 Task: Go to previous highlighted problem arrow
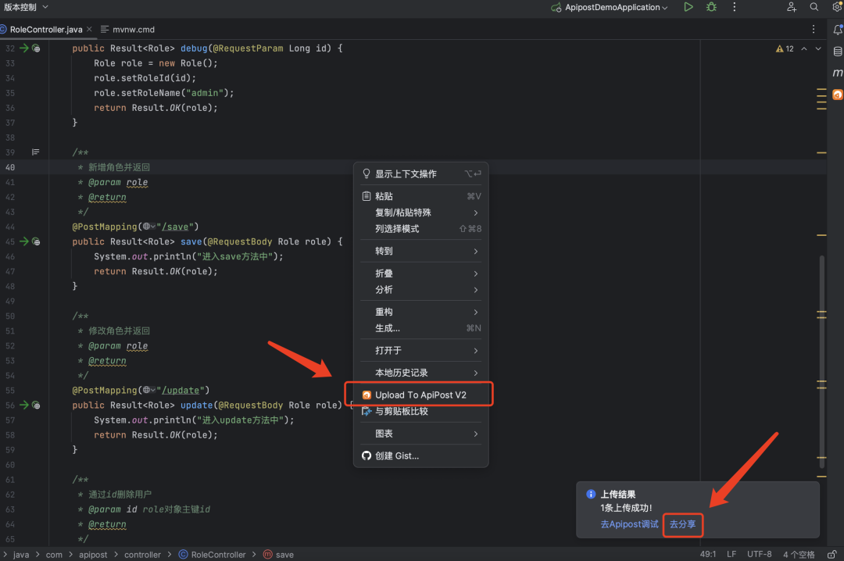pos(804,48)
